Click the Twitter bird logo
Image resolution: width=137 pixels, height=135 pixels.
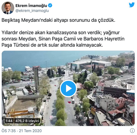(132, 5)
